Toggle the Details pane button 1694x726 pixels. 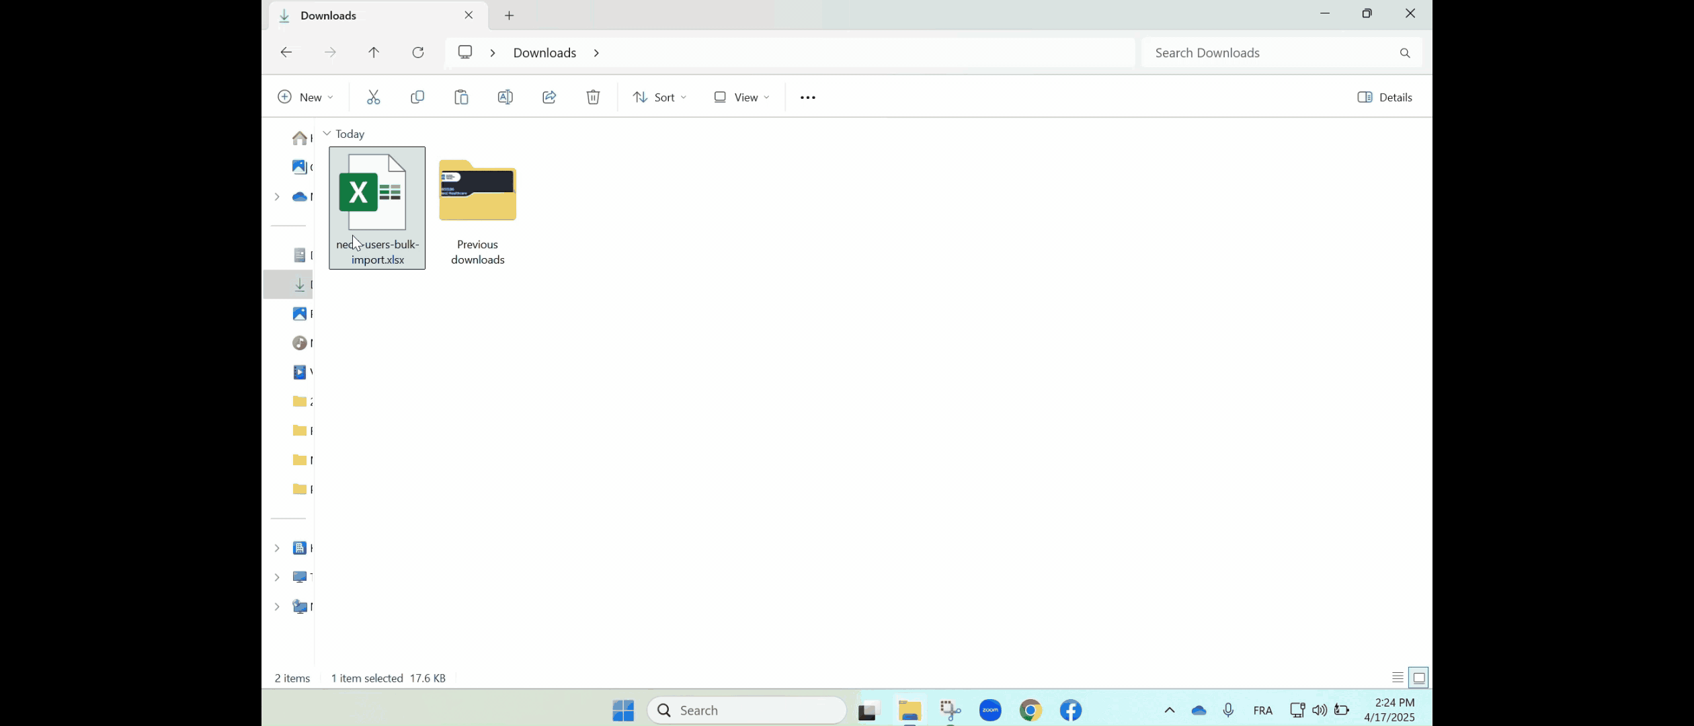pos(1385,97)
